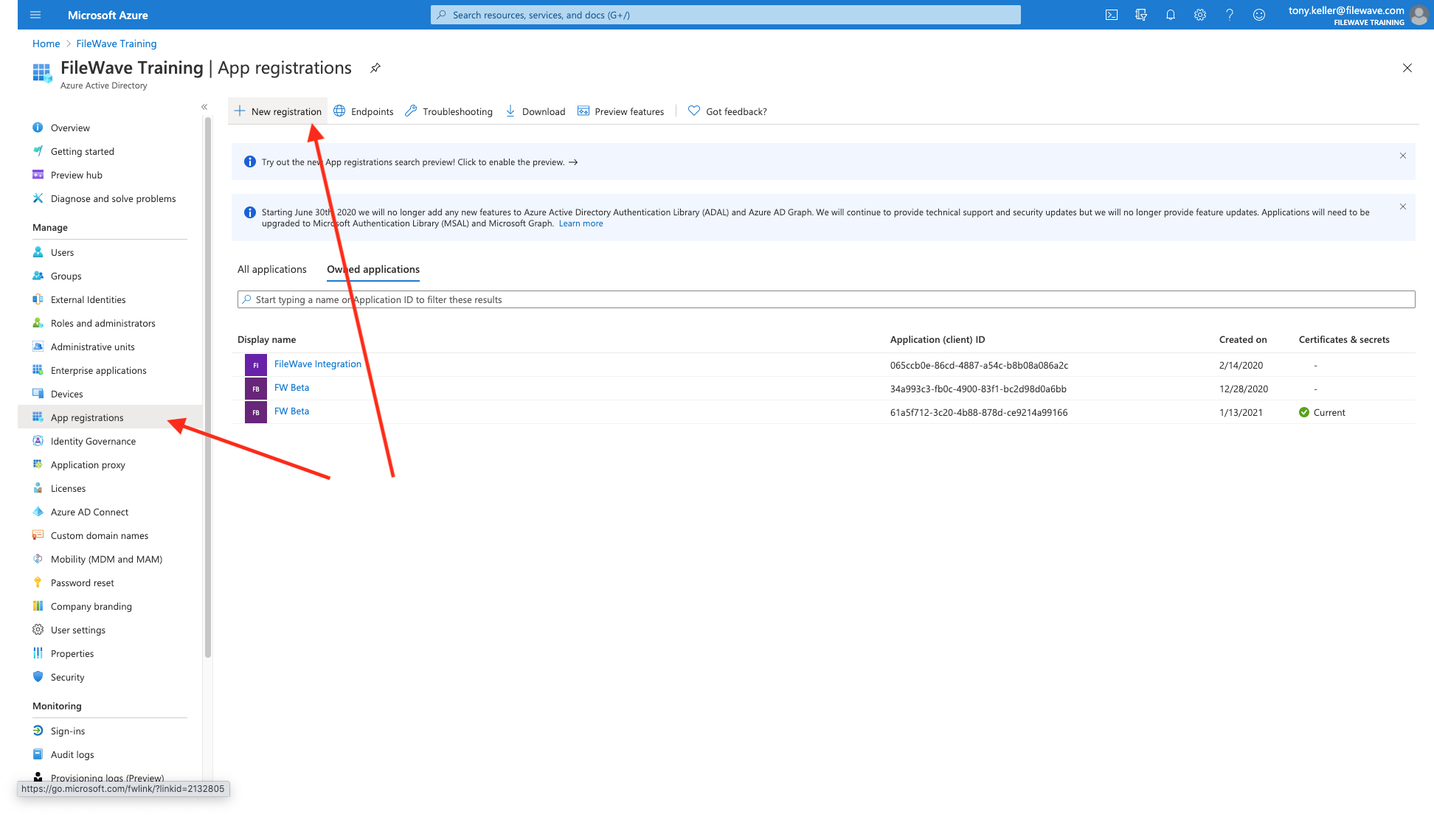Viewport: 1434px width, 817px height.
Task: Open Getting started in the sidebar
Action: [x=83, y=151]
